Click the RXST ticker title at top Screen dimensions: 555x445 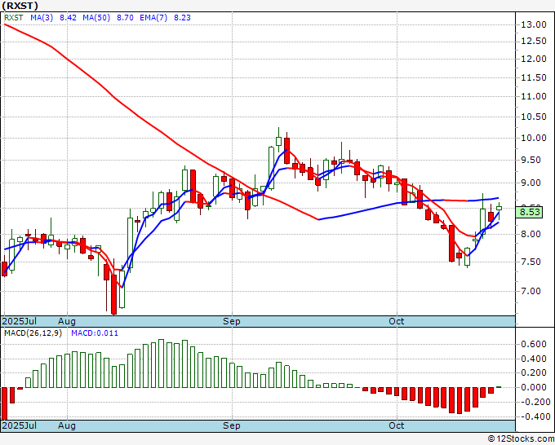[x=20, y=6]
